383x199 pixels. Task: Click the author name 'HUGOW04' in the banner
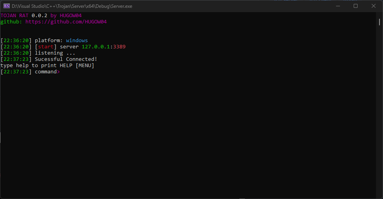tap(70, 16)
